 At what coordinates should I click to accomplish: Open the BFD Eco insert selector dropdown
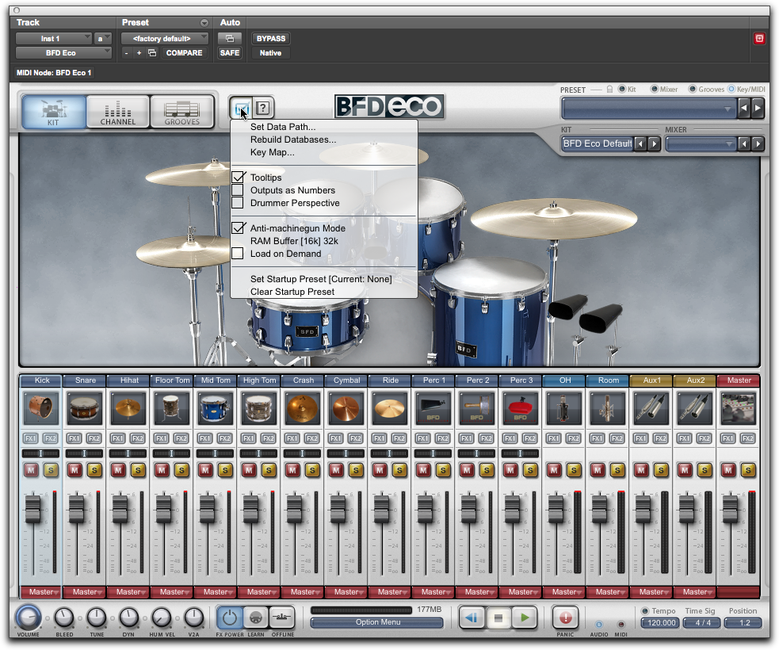pyautogui.click(x=63, y=52)
